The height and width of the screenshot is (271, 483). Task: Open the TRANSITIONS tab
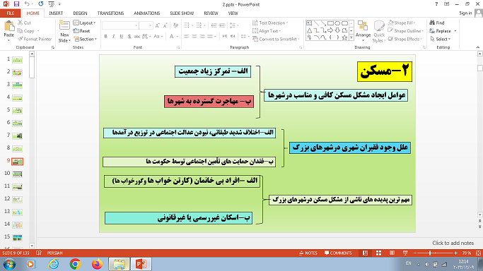[110, 13]
